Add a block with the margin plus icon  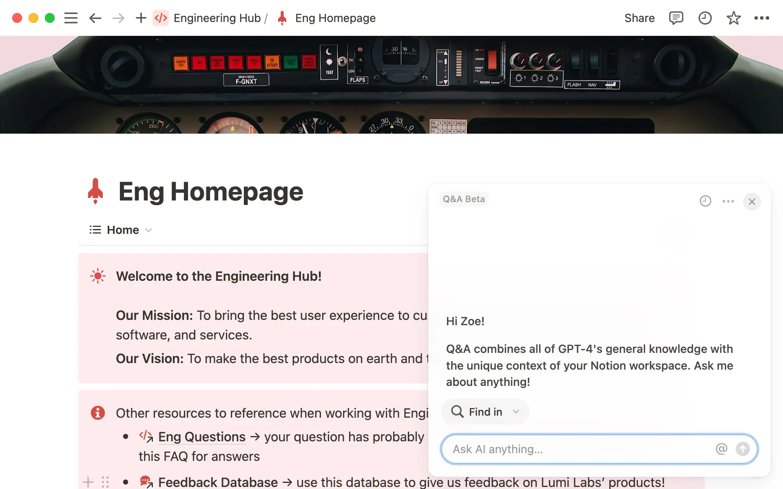tap(89, 482)
